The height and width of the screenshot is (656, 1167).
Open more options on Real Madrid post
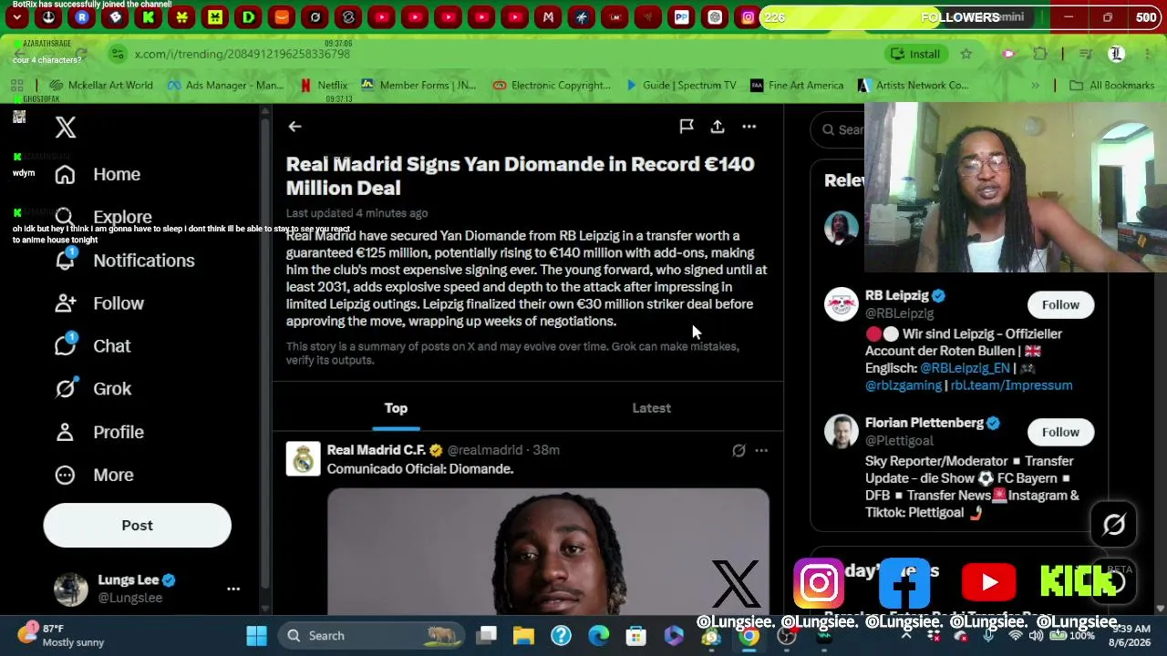pos(761,450)
